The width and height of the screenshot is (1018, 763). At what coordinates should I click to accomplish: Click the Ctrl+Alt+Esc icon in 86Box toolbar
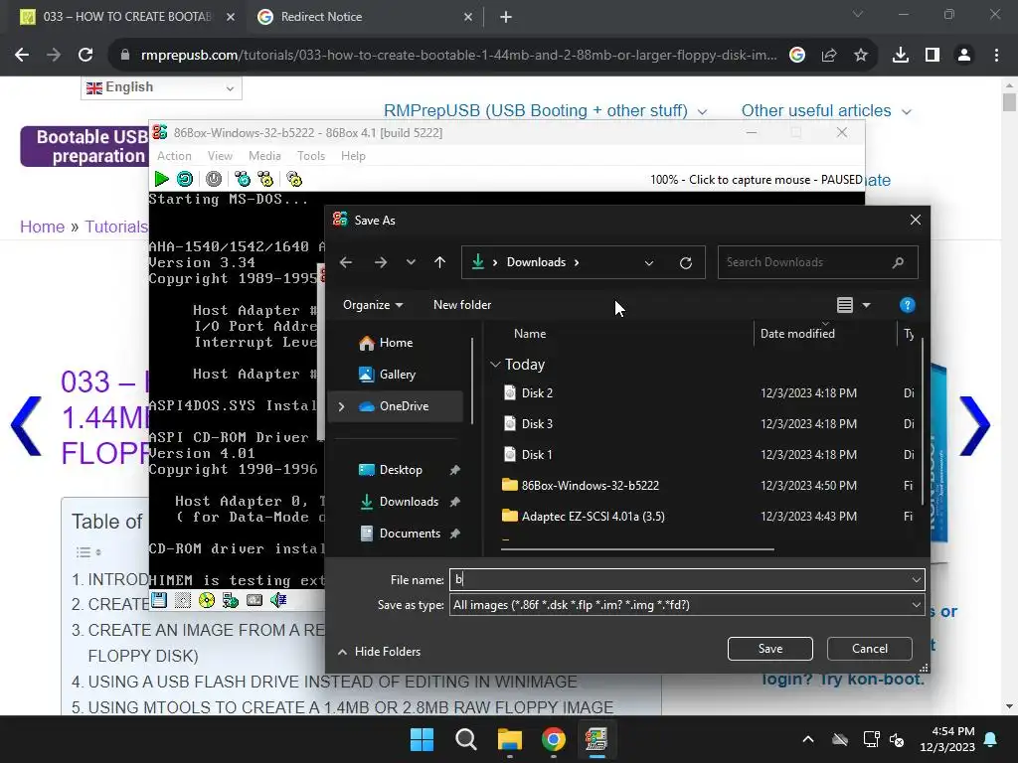coord(265,179)
